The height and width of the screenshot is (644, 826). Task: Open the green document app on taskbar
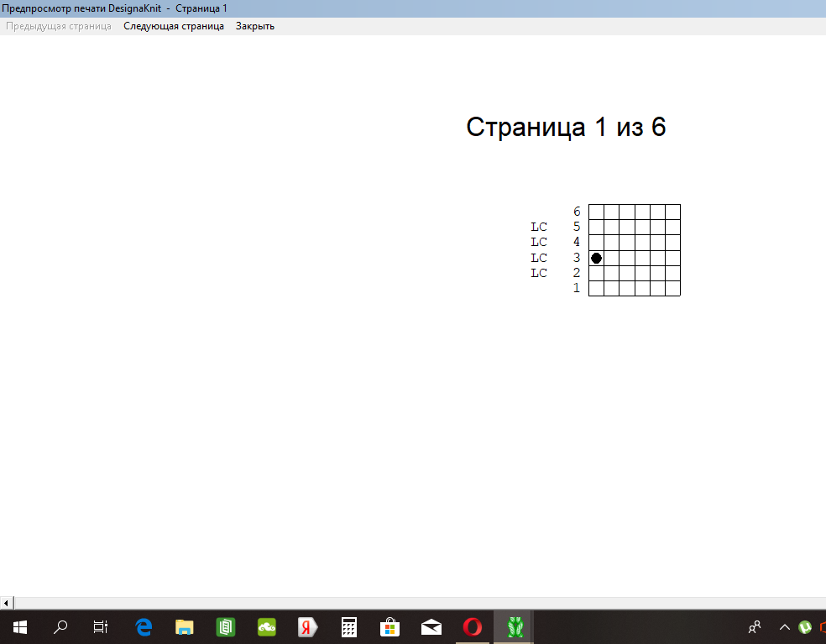point(226,627)
